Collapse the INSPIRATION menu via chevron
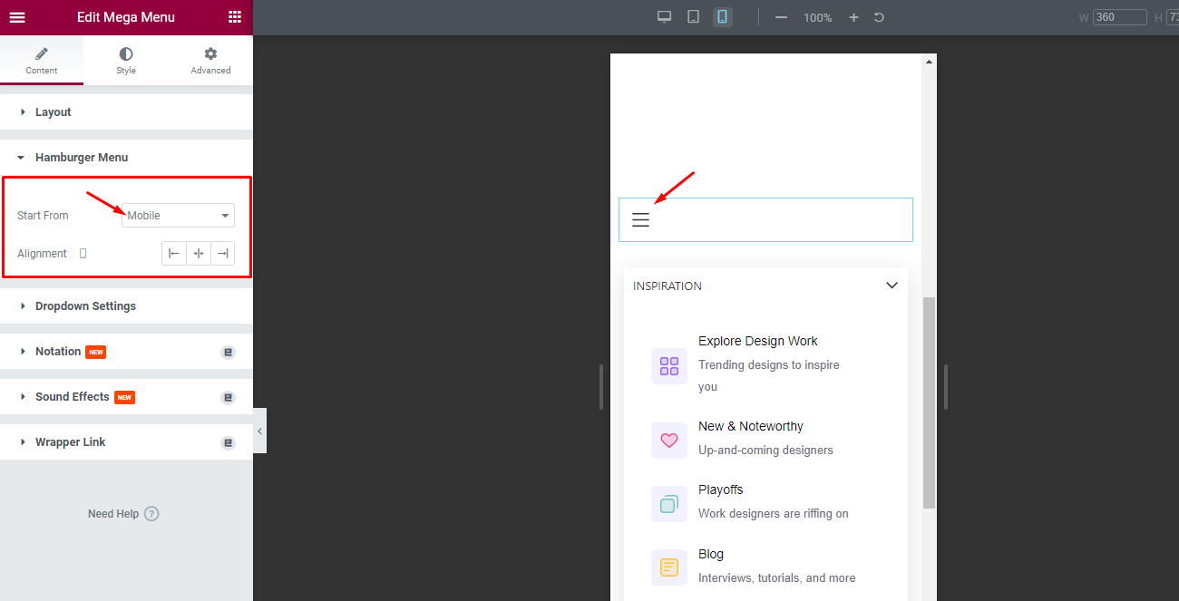This screenshot has width=1179, height=601. click(892, 285)
